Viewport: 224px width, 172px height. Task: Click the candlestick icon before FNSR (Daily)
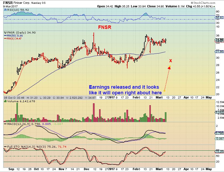5,32
